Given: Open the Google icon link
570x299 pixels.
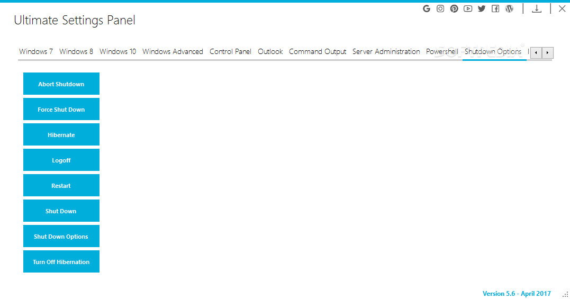Looking at the screenshot, I should [427, 8].
